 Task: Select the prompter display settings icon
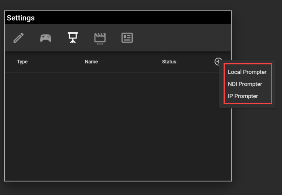[72, 38]
